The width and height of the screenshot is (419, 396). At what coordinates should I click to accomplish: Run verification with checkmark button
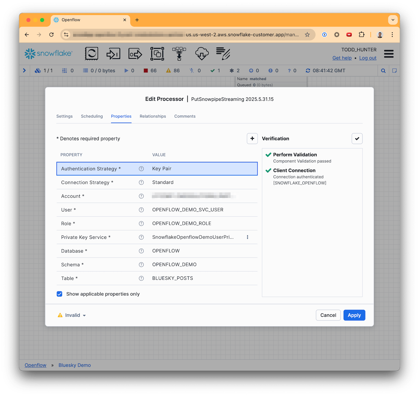tap(357, 138)
